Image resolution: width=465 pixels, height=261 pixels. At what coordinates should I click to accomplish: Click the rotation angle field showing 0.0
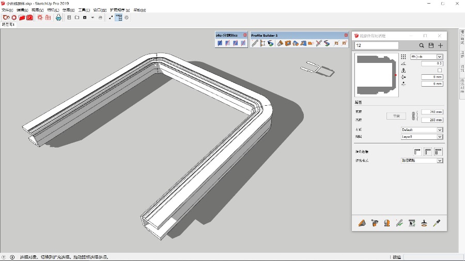tap(432, 63)
